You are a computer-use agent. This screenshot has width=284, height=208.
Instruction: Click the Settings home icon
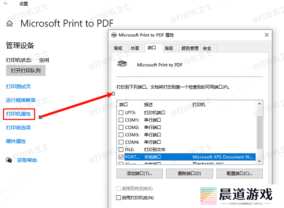pyautogui.click(x=9, y=24)
